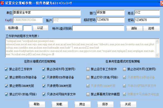Click the 部门 input field
Image resolution: width=163 pixels, height=108 pixels.
110,13
